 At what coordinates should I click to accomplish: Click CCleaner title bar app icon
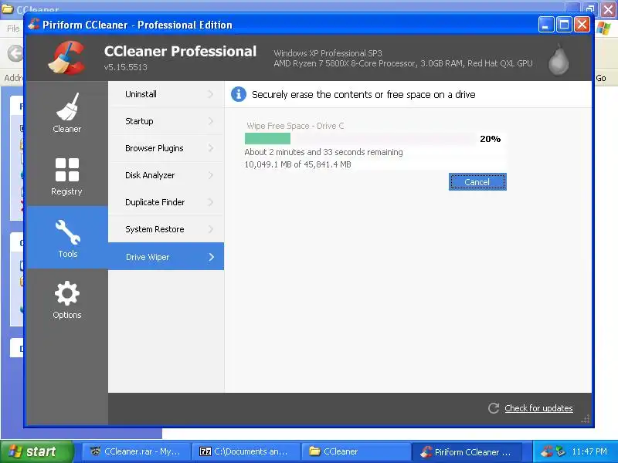[33, 25]
